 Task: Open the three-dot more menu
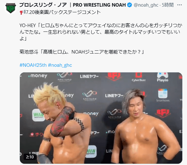(x=179, y=5)
